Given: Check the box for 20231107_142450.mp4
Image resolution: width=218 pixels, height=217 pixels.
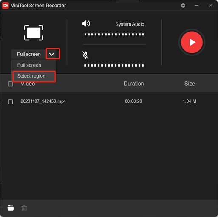Looking at the screenshot, I should tap(11, 102).
